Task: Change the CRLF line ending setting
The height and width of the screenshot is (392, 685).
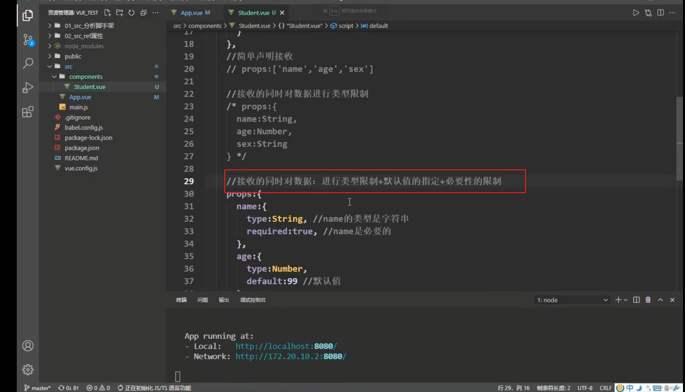Action: click(605, 388)
